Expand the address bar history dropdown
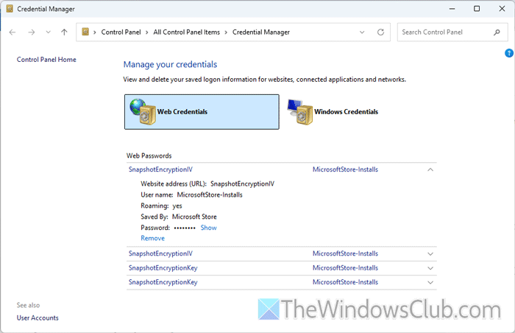The width and height of the screenshot is (515, 333). pos(362,32)
